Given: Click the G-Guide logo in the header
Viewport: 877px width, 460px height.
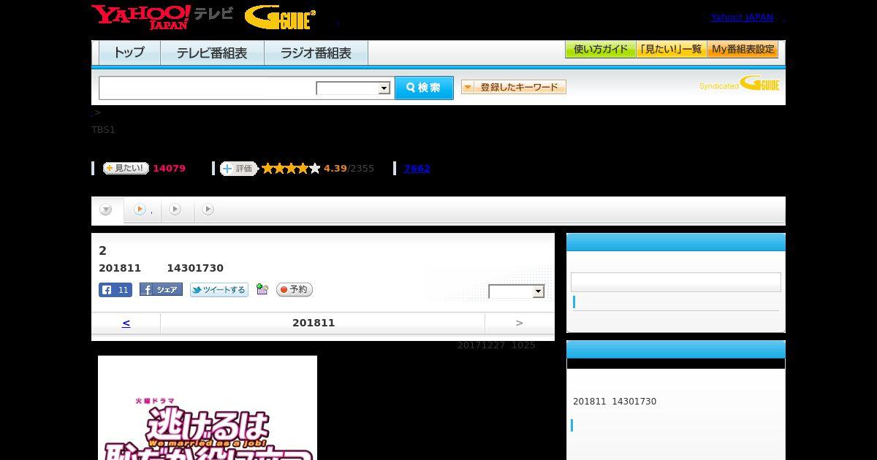Looking at the screenshot, I should (x=281, y=17).
